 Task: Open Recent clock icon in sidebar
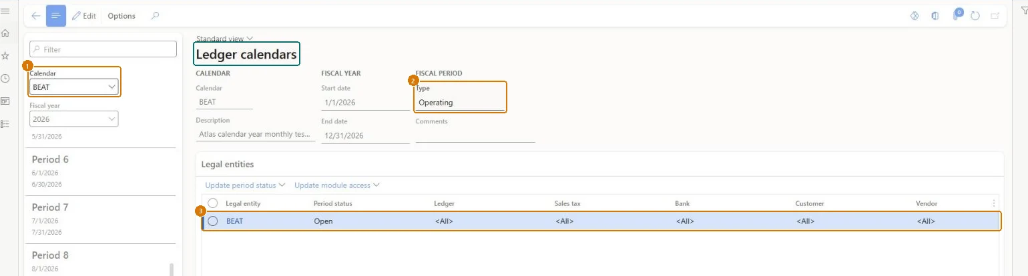point(5,78)
